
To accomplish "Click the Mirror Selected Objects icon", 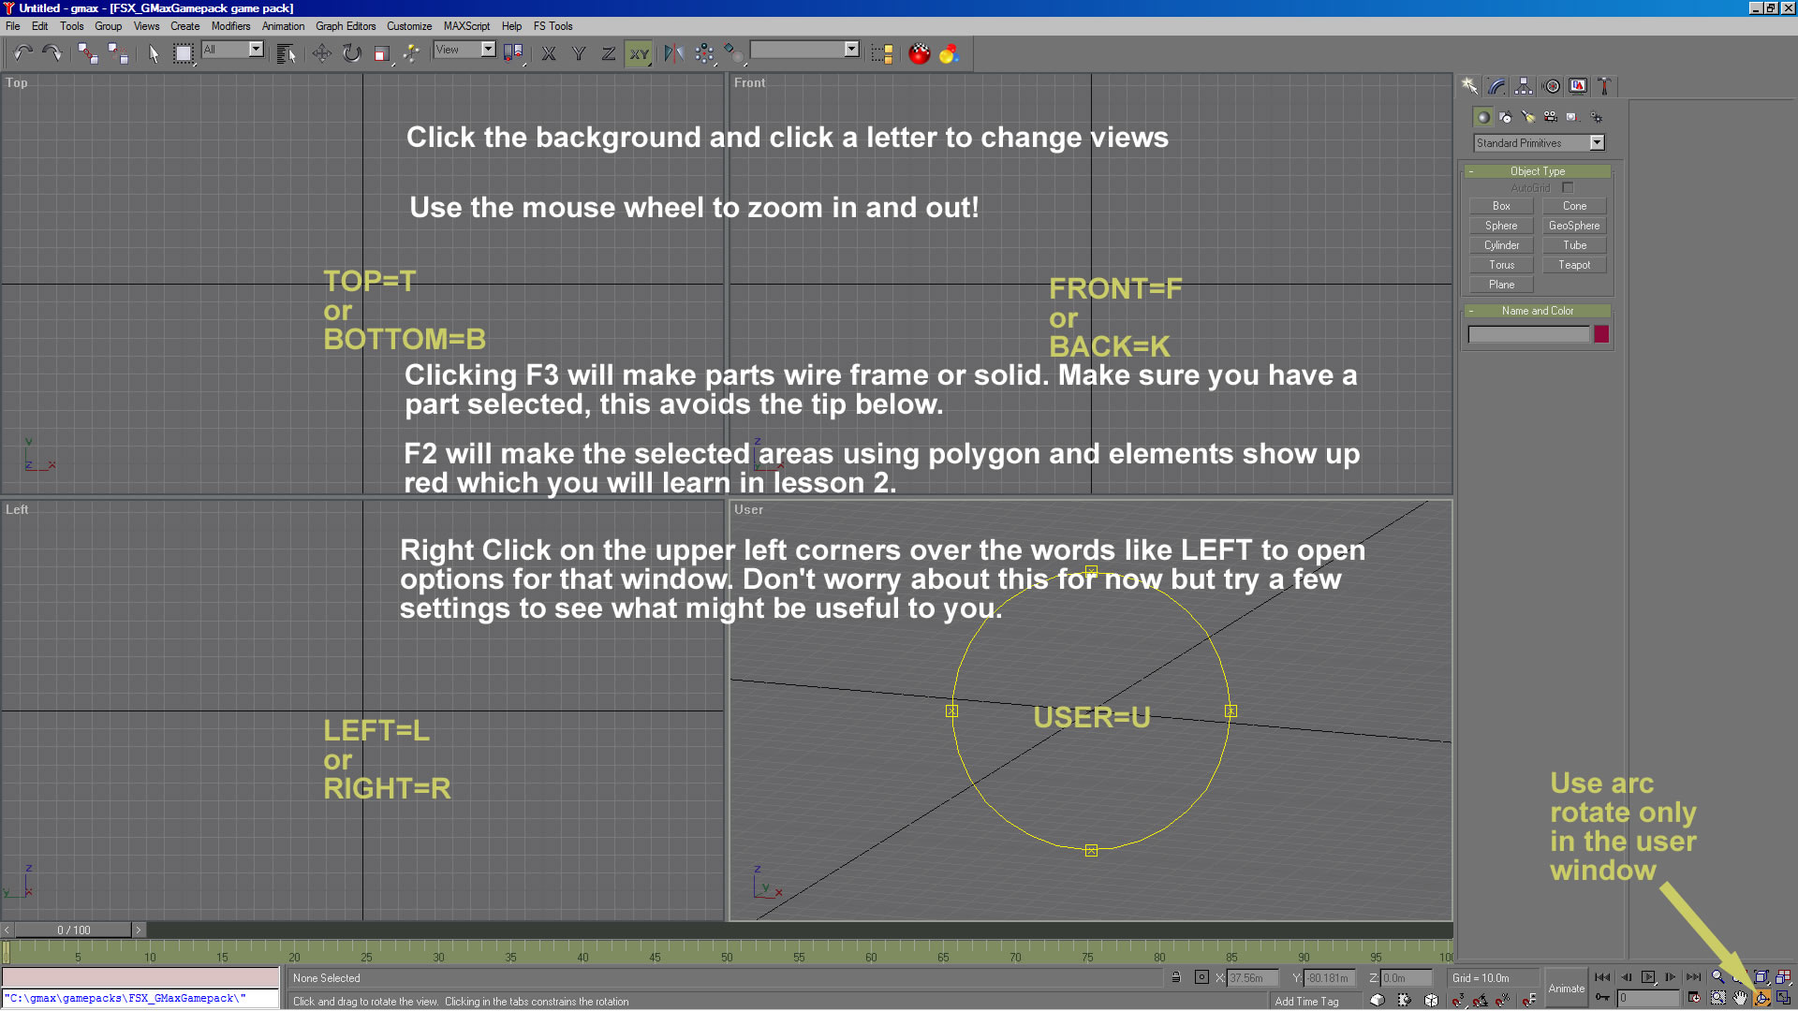I will click(673, 53).
